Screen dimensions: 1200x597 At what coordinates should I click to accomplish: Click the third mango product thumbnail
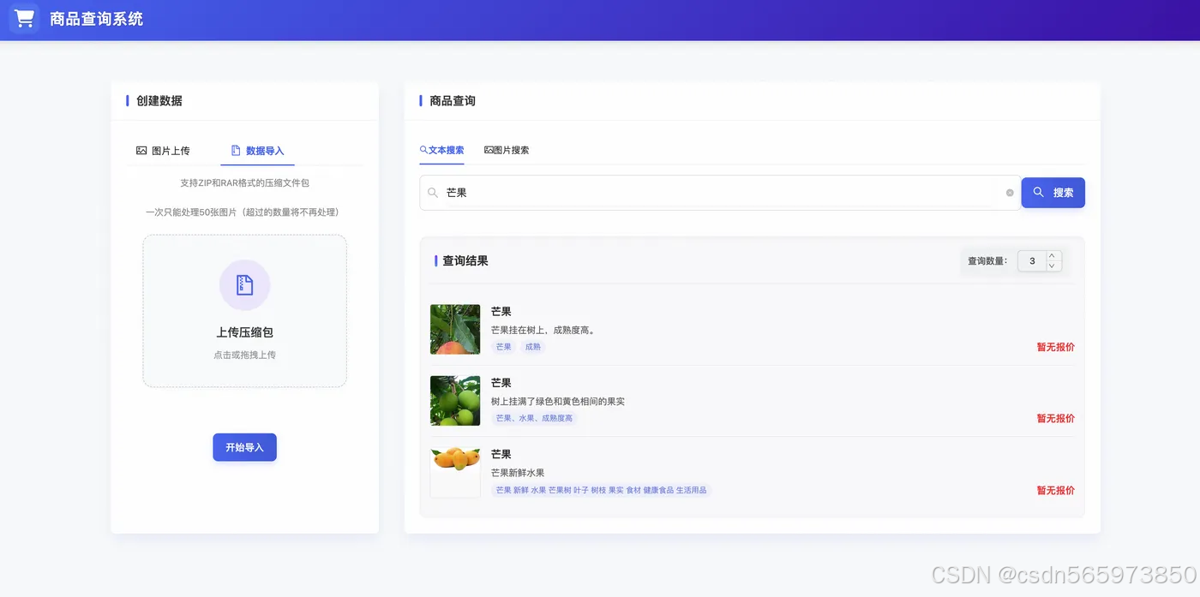[x=454, y=472]
